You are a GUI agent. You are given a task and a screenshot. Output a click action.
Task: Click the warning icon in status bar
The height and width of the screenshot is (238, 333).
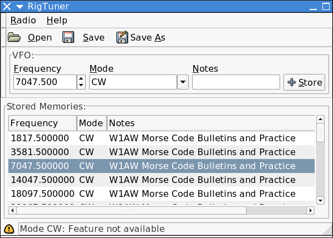tap(9, 229)
